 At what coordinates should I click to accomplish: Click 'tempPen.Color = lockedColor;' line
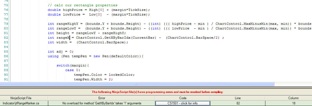tap(104, 75)
